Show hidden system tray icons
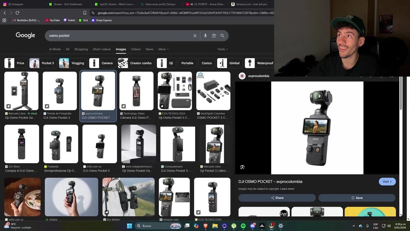The height and width of the screenshot is (231, 410). coord(354,226)
